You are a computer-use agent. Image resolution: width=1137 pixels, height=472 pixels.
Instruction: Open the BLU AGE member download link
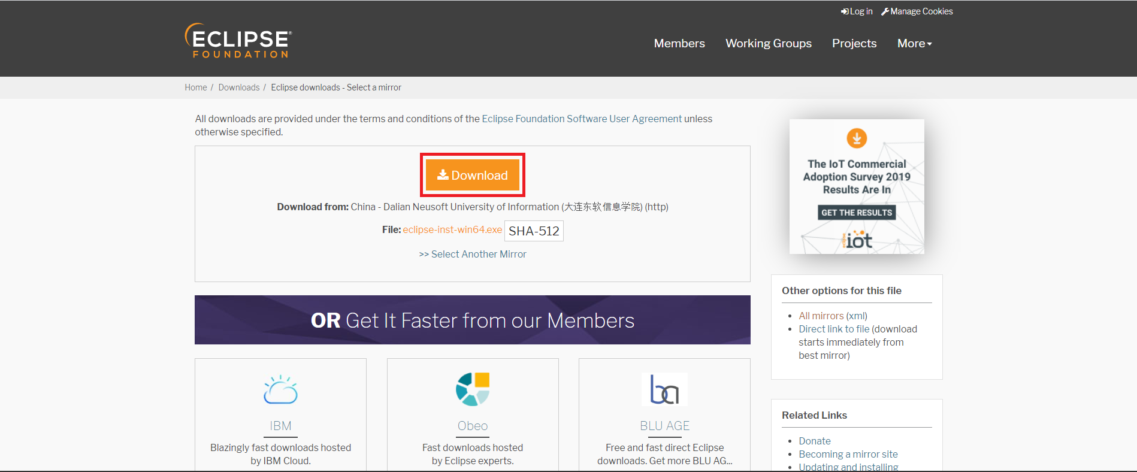664,426
